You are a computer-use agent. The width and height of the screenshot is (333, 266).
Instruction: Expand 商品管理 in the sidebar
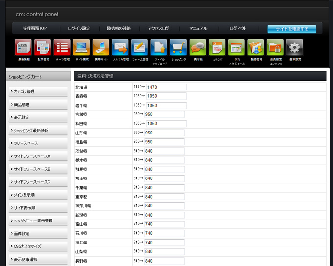click(38, 105)
